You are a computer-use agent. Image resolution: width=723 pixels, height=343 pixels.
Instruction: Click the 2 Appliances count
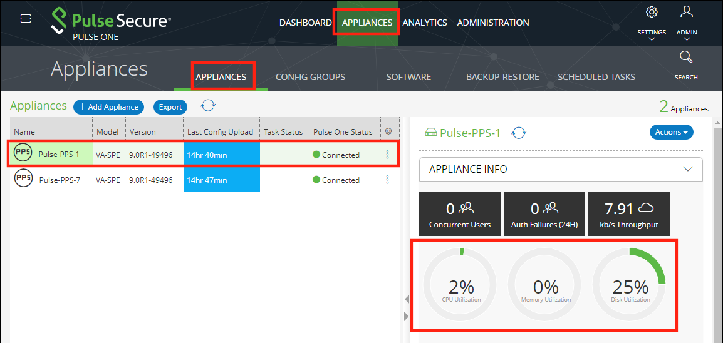[x=684, y=107]
